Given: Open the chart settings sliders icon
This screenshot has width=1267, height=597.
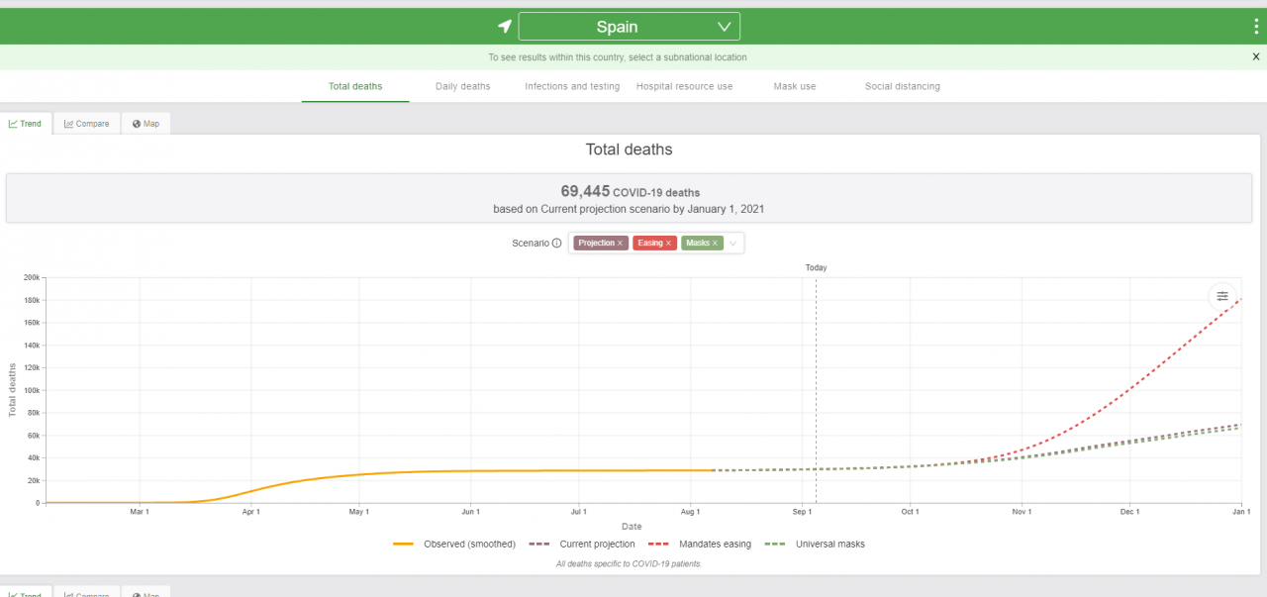Looking at the screenshot, I should point(1222,296).
